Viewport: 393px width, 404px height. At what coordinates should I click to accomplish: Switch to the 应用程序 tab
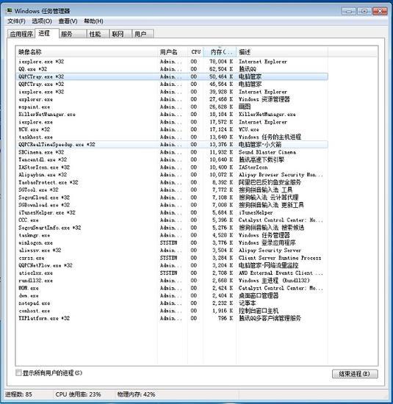pos(21,34)
